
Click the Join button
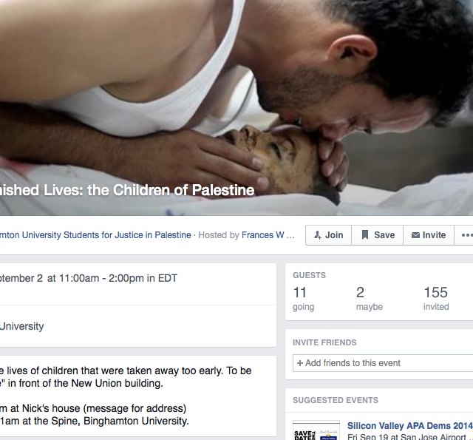pos(328,235)
